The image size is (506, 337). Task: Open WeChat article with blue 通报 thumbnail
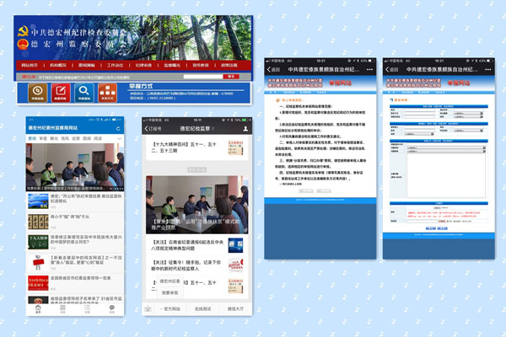point(196,245)
